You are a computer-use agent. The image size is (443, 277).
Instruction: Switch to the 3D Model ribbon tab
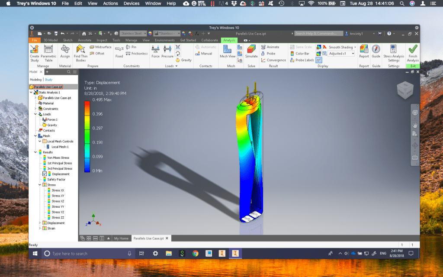click(51, 40)
